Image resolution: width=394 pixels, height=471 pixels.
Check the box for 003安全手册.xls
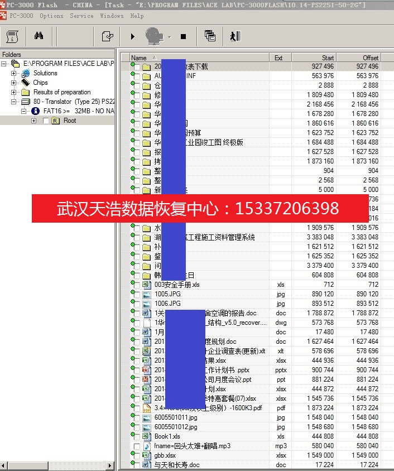pyautogui.click(x=137, y=285)
